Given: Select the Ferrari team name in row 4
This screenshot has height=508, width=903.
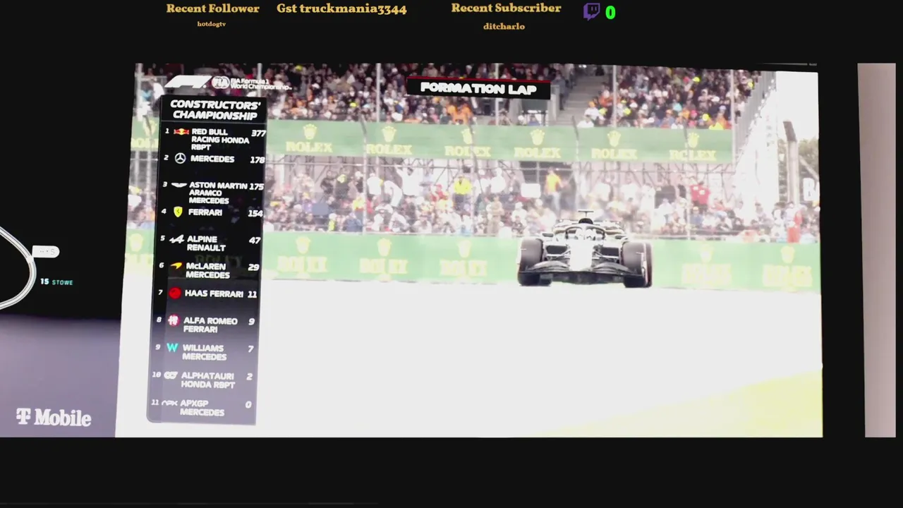Looking at the screenshot, I should 205,212.
